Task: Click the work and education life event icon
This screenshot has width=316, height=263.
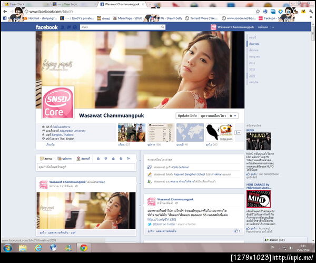Action: [x=98, y=159]
